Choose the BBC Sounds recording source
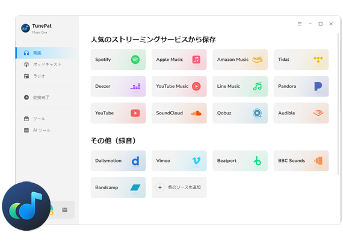343x241 pixels. (x=301, y=161)
